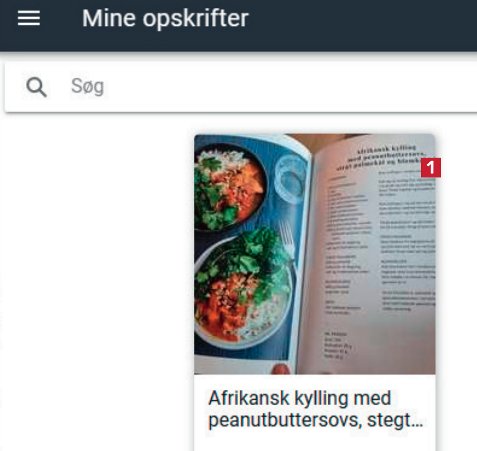Image resolution: width=477 pixels, height=451 pixels.
Task: Click the red number 1 badge
Action: [431, 167]
